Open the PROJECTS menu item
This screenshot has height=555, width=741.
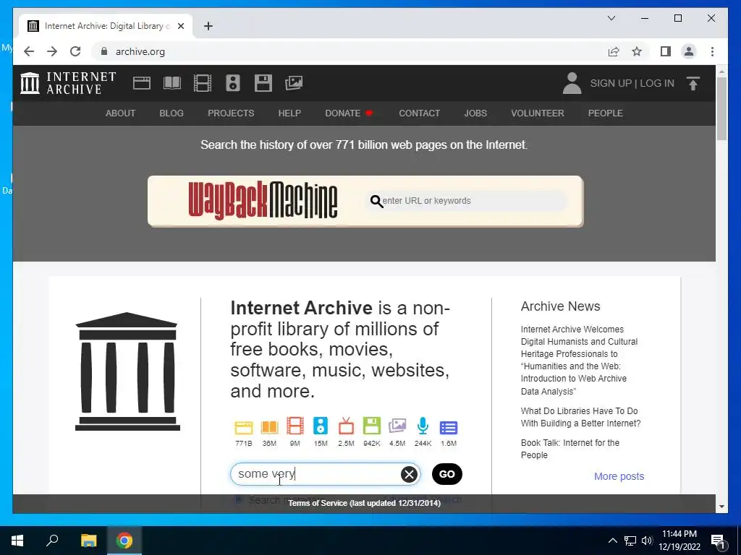coord(231,113)
